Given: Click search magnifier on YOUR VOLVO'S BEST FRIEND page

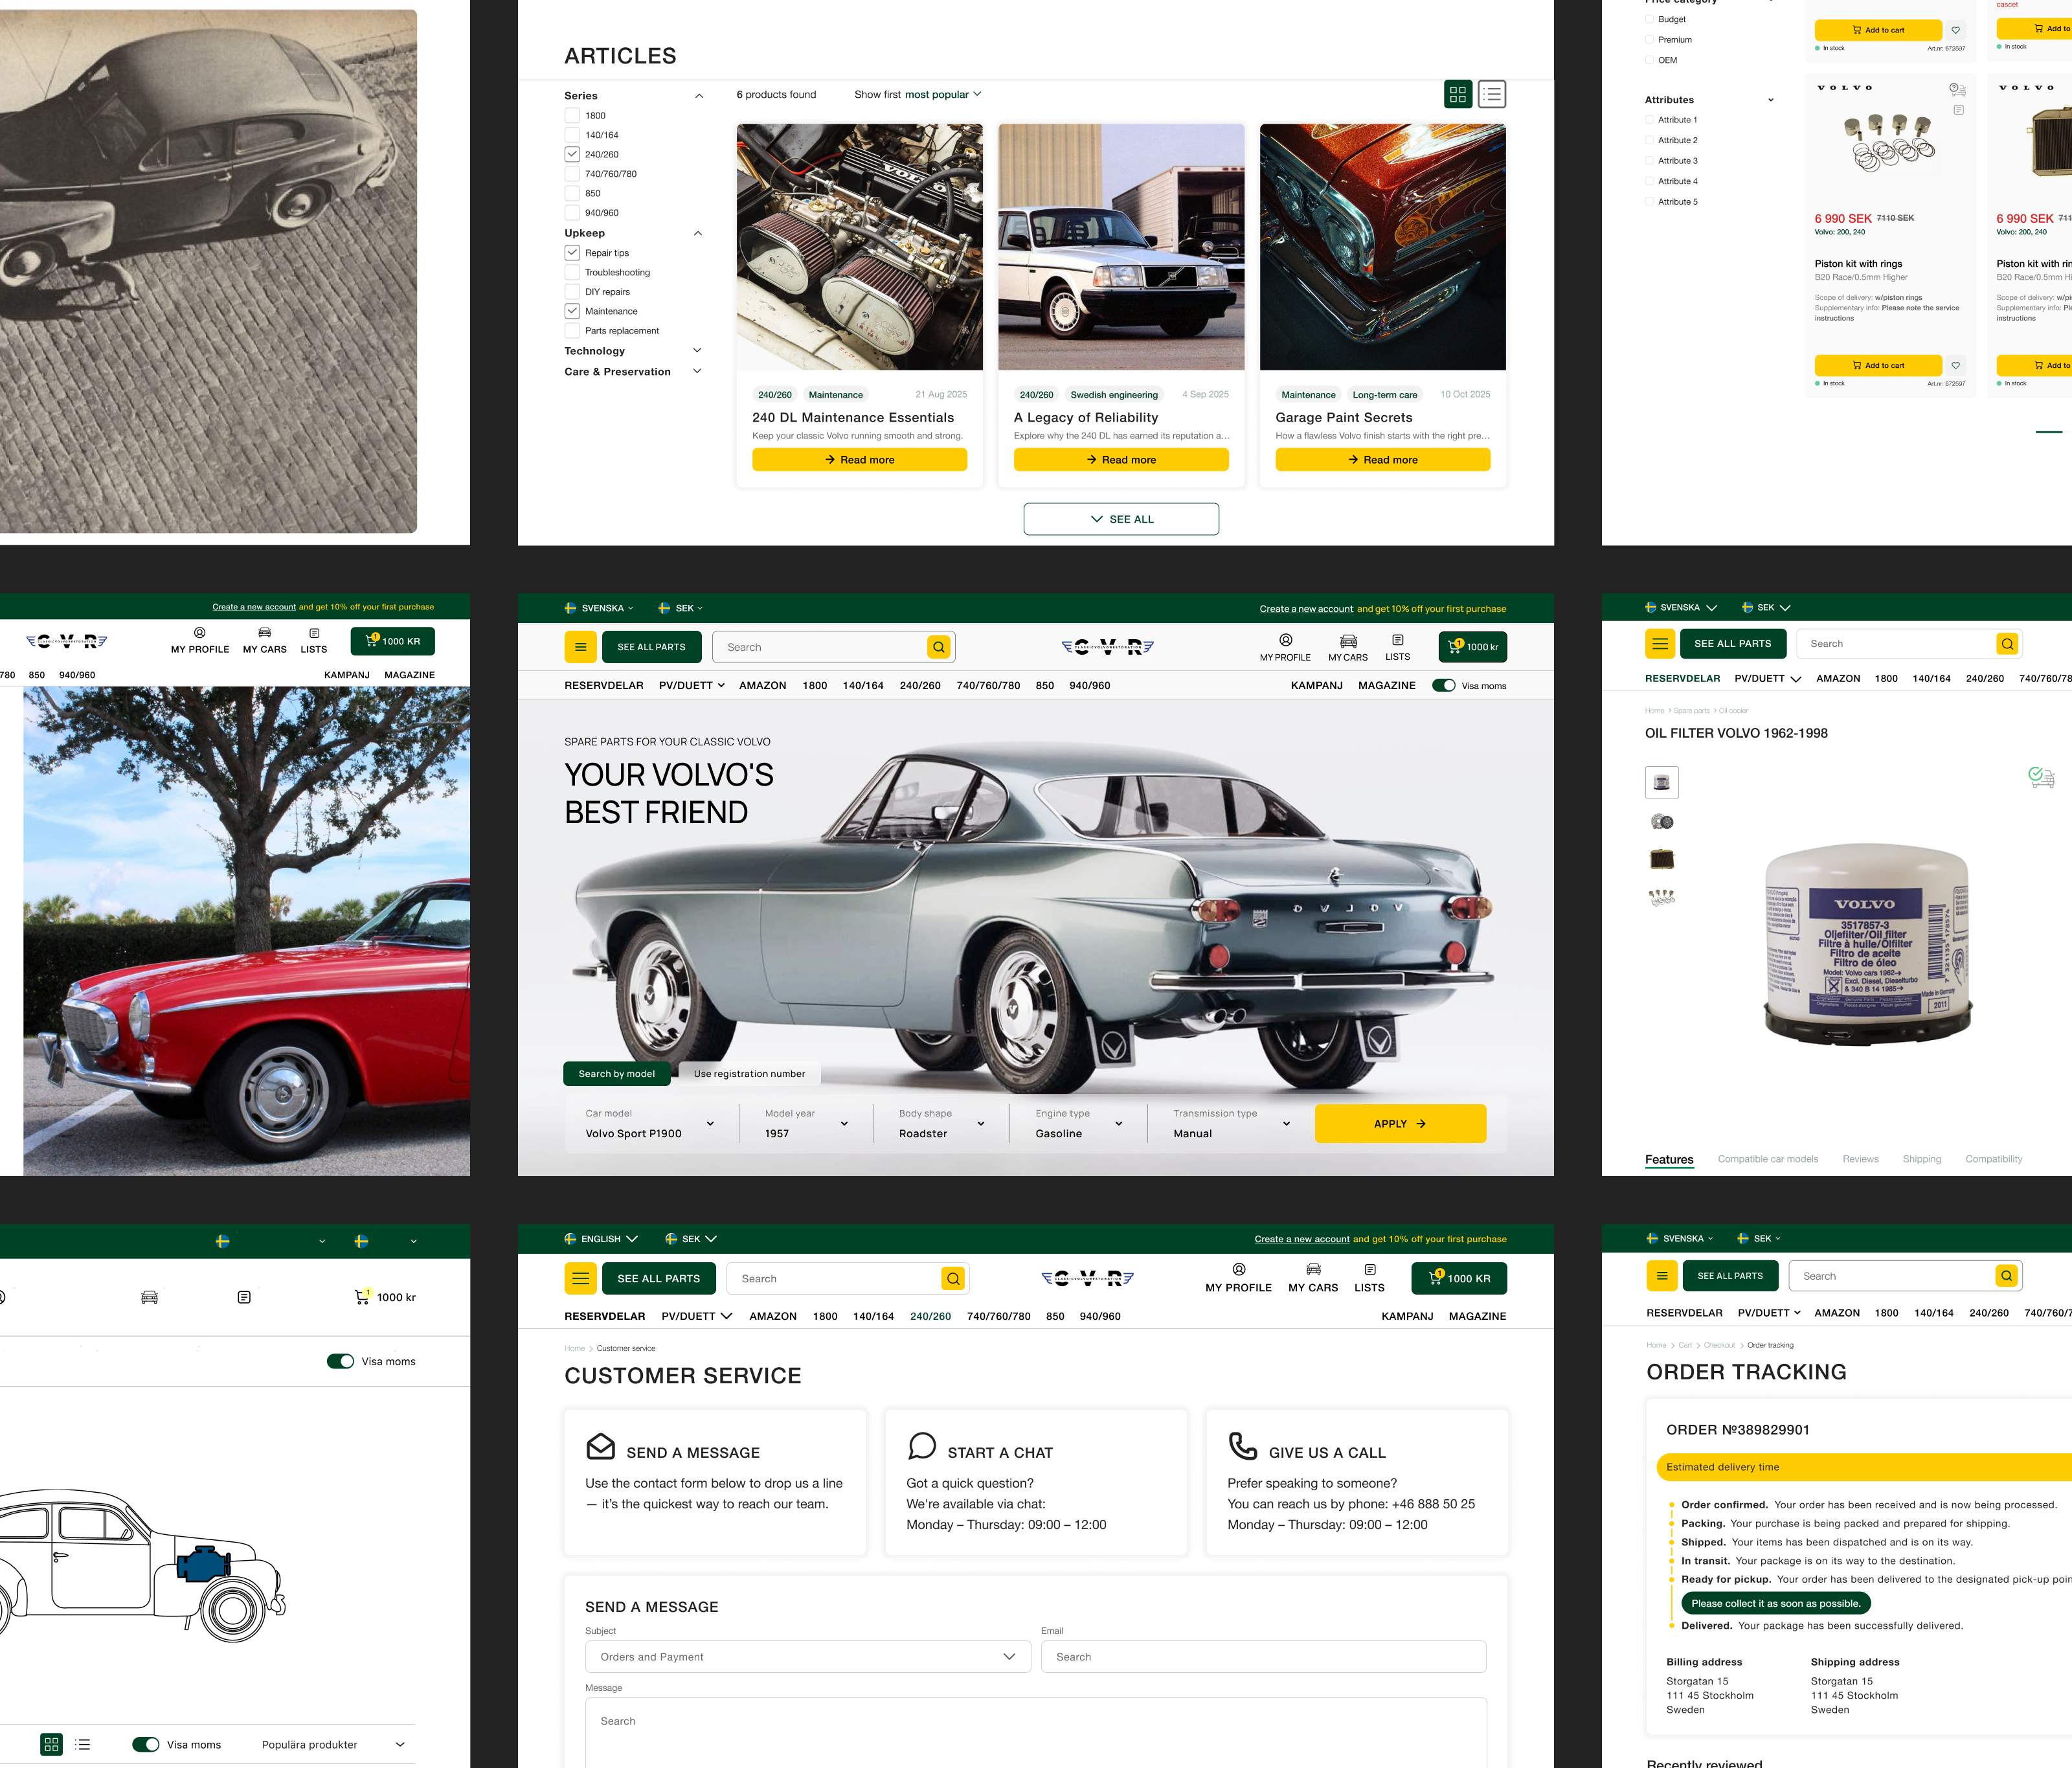Looking at the screenshot, I should pyautogui.click(x=939, y=647).
